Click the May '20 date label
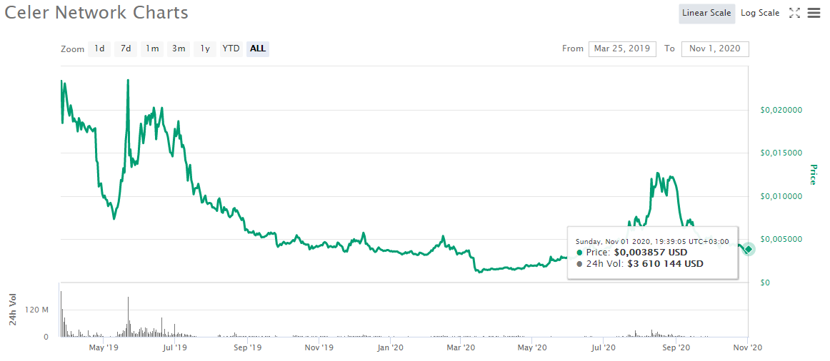This screenshot has width=830, height=361. (532, 347)
